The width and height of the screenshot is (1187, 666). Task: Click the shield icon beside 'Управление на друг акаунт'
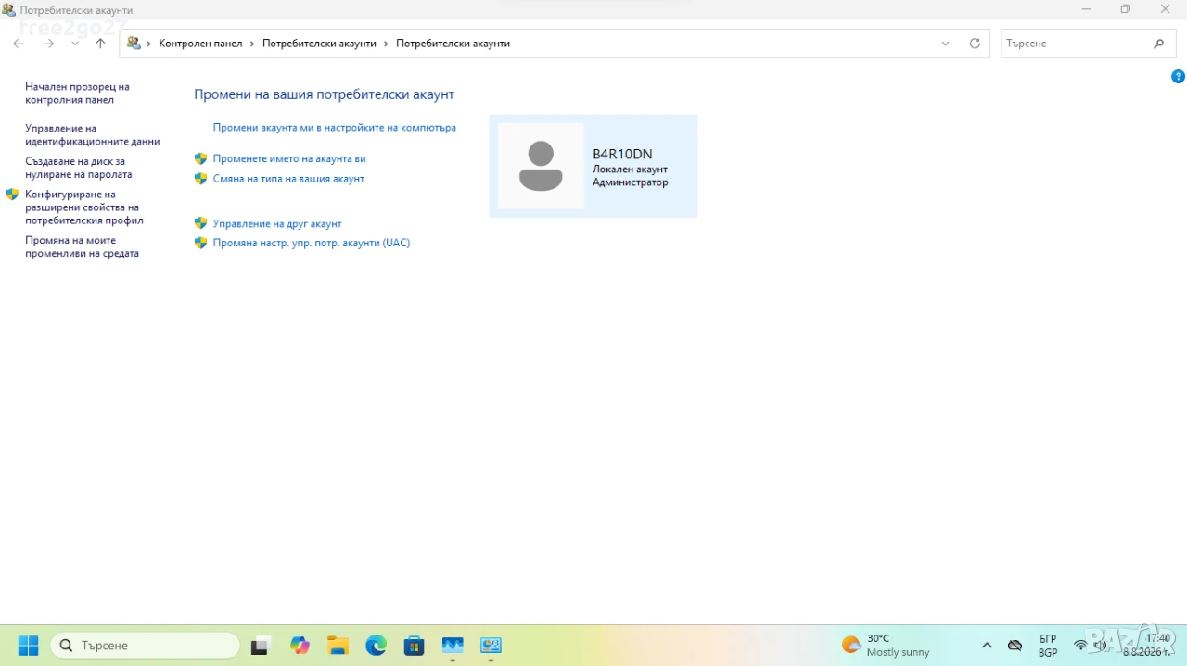200,223
